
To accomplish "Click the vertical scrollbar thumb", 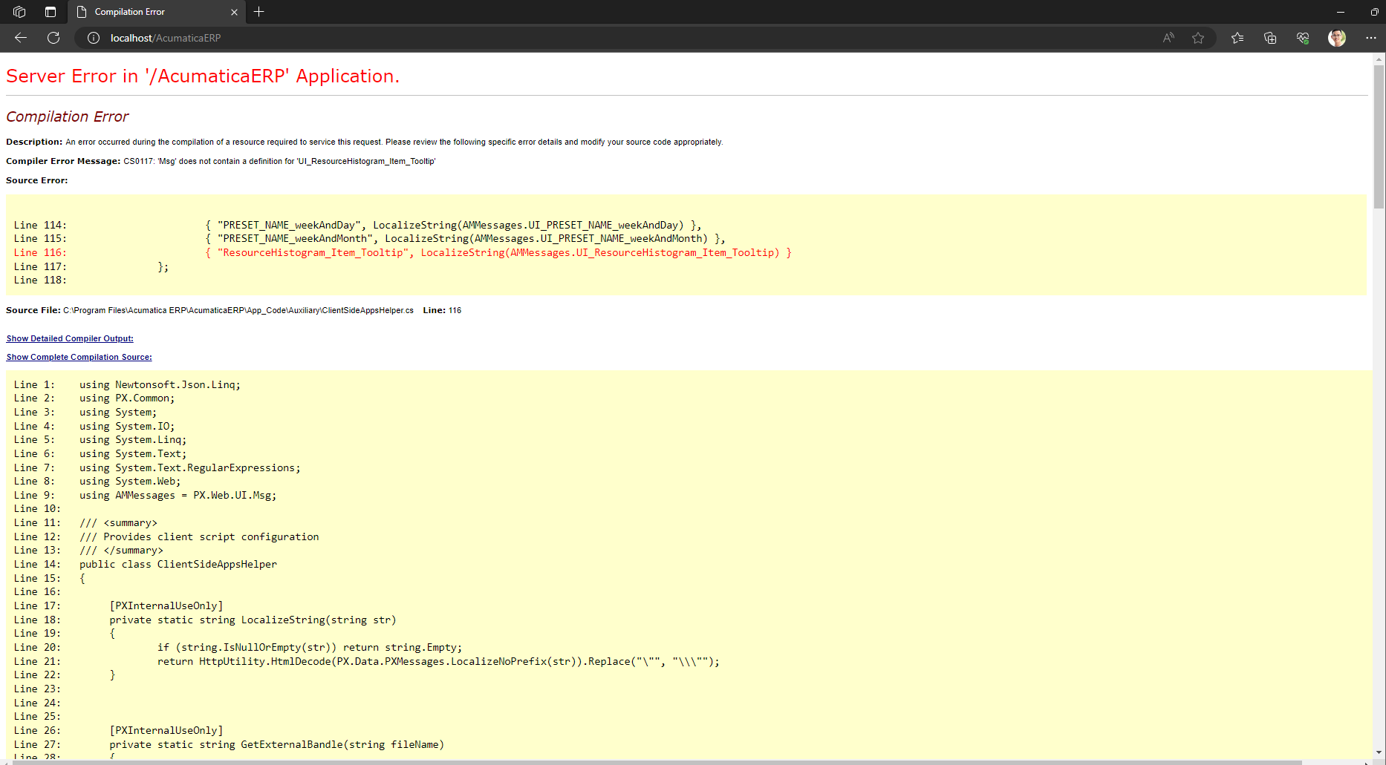I will 1379,137.
